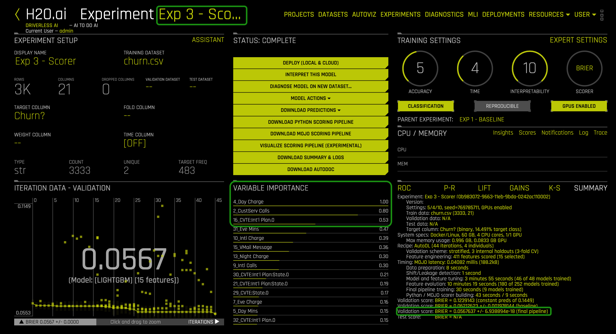Image resolution: width=616 pixels, height=334 pixels.
Task: Click the Exp 3 - Scorer display name
Action: point(46,61)
